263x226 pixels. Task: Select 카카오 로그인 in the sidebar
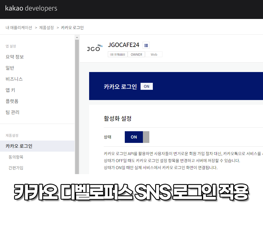tap(37, 146)
